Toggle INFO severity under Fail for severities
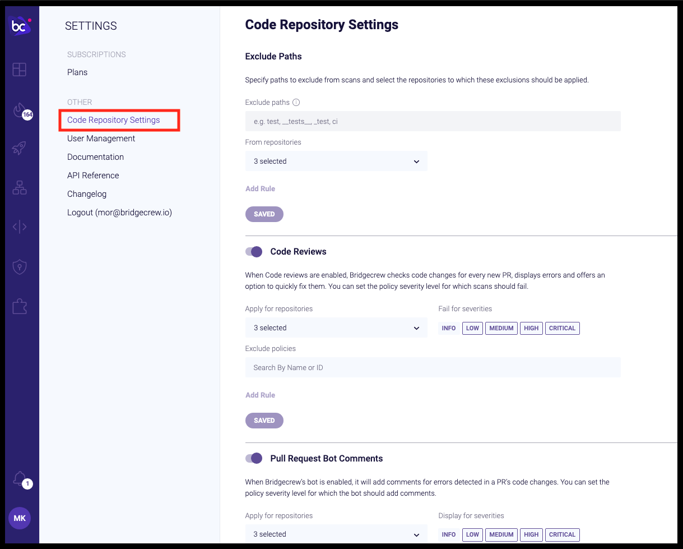The height and width of the screenshot is (549, 683). (x=449, y=328)
